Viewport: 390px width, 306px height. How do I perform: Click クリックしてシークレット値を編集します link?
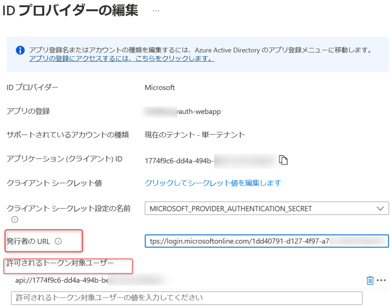(212, 183)
